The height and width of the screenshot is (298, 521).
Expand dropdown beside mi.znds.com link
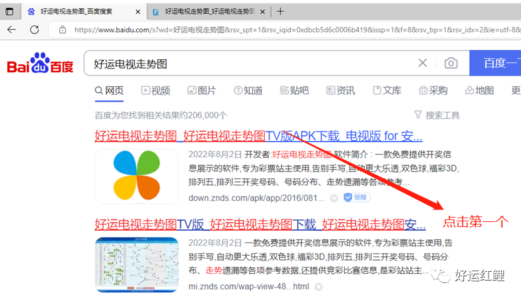(319, 287)
